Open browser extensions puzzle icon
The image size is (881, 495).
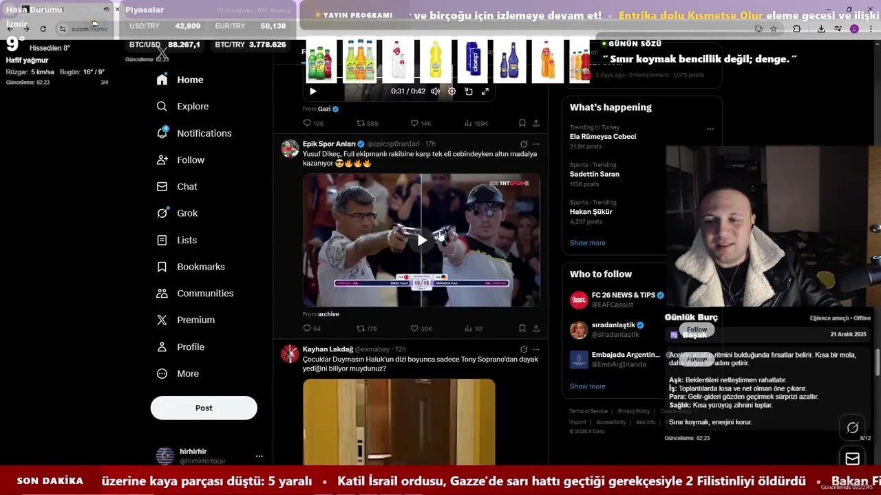click(x=797, y=29)
